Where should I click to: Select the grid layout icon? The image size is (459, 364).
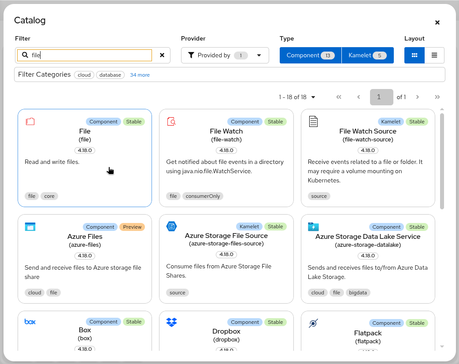click(414, 55)
